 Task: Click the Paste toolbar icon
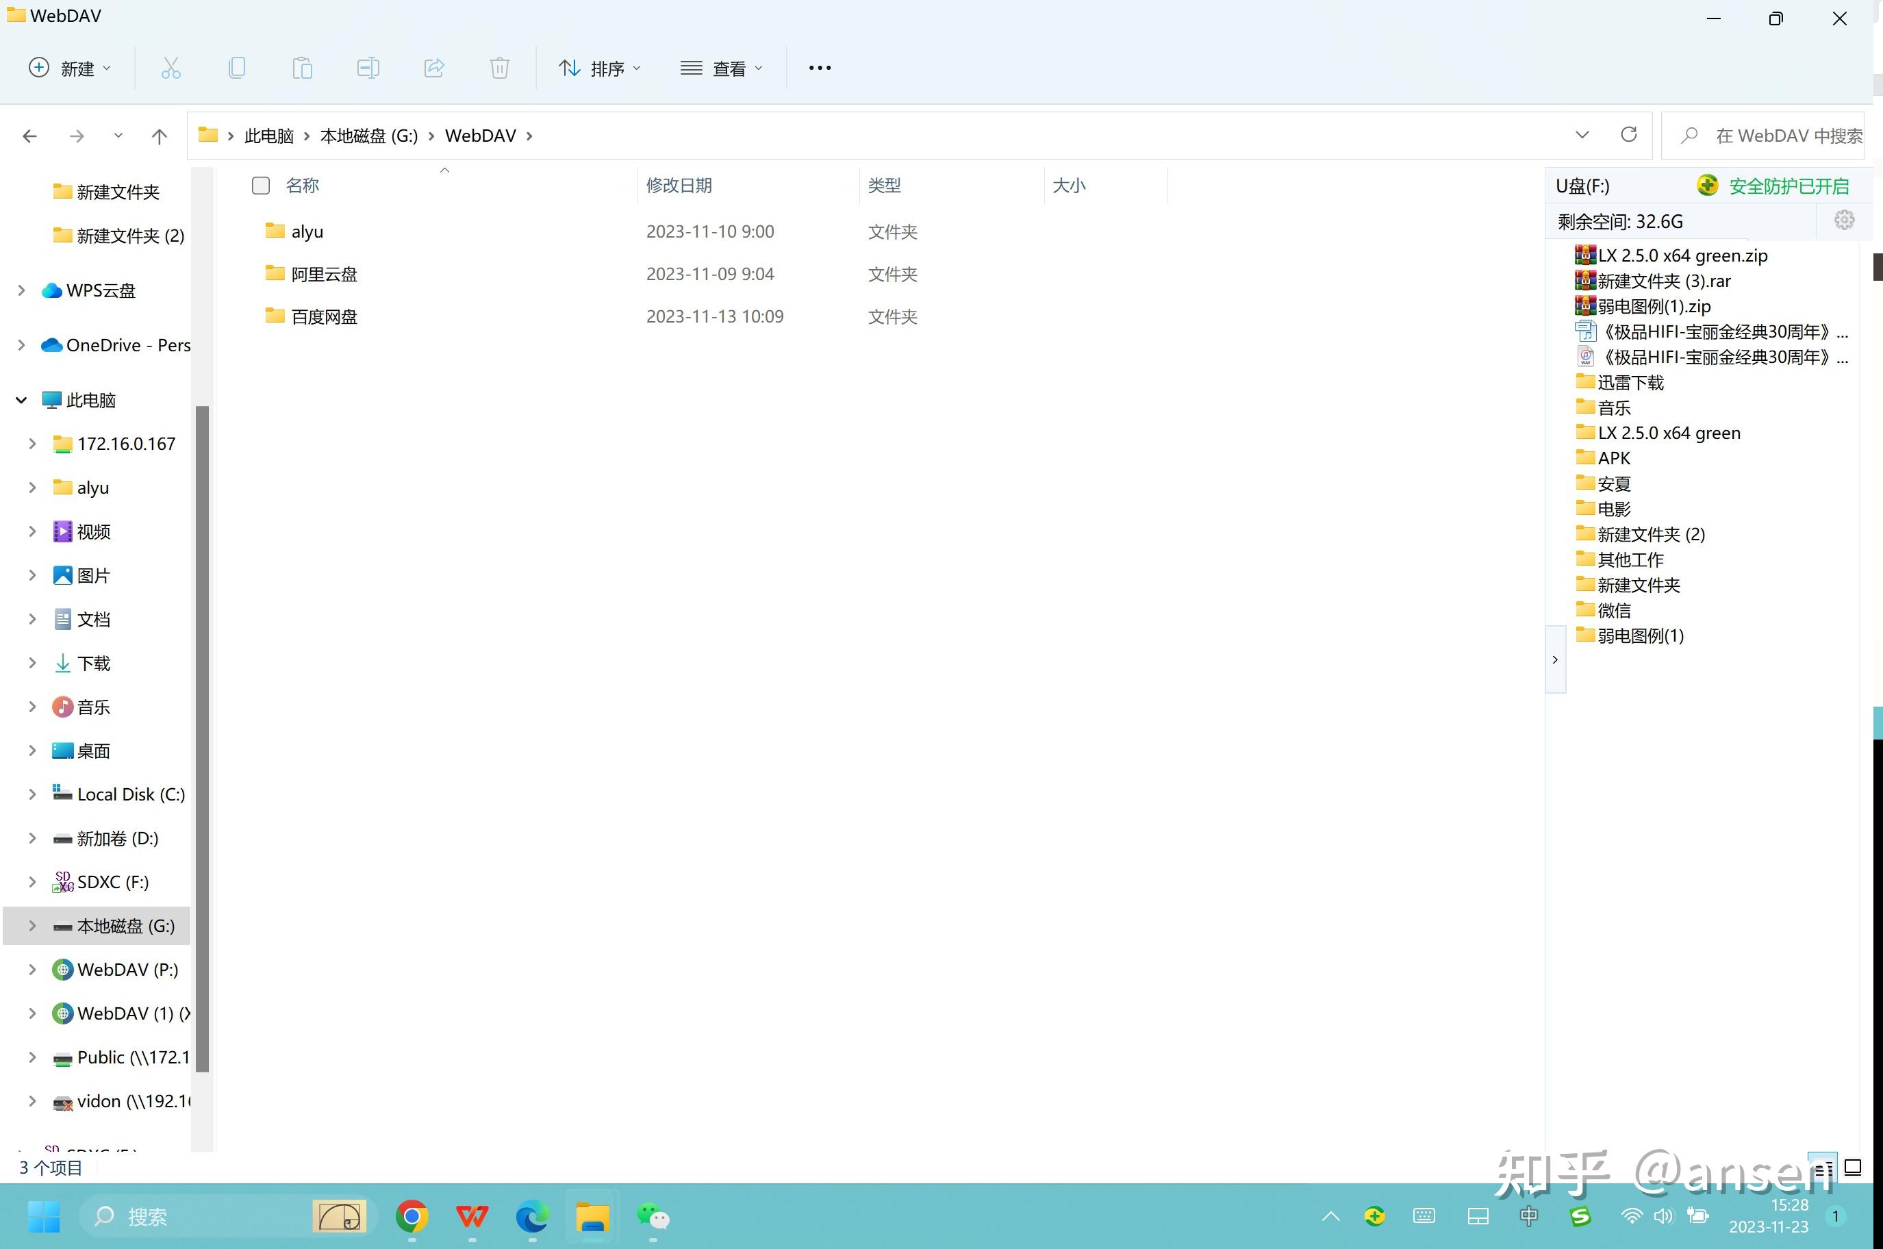[x=303, y=68]
